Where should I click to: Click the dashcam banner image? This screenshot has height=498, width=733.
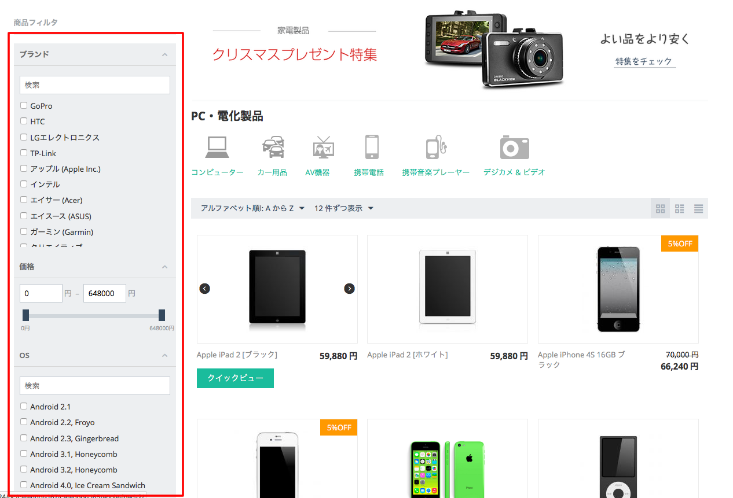[x=494, y=50]
